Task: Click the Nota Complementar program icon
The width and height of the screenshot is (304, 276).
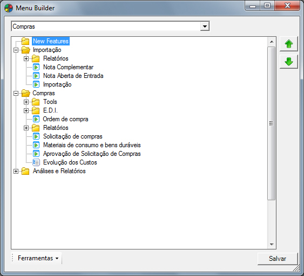Action: (x=36, y=67)
